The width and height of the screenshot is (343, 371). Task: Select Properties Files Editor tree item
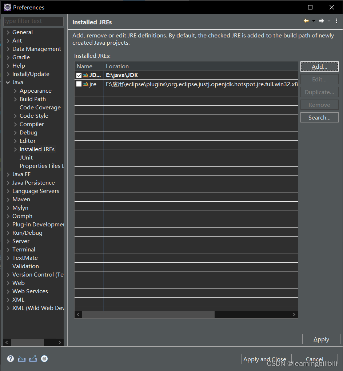click(x=42, y=166)
